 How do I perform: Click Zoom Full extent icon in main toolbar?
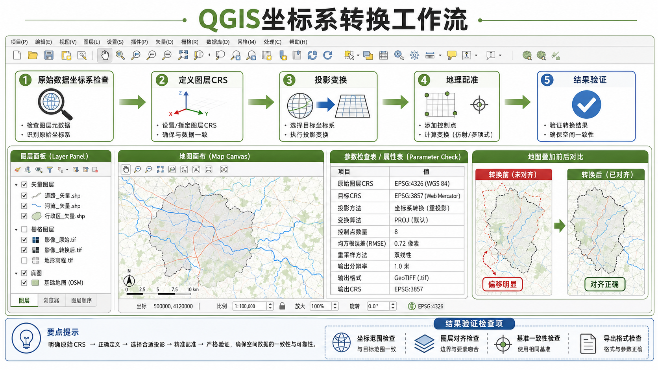click(183, 55)
